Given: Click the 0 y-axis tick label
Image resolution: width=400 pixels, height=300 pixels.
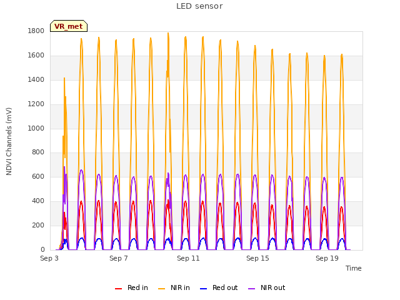Looking at the screenshot, I should click(42, 250).
